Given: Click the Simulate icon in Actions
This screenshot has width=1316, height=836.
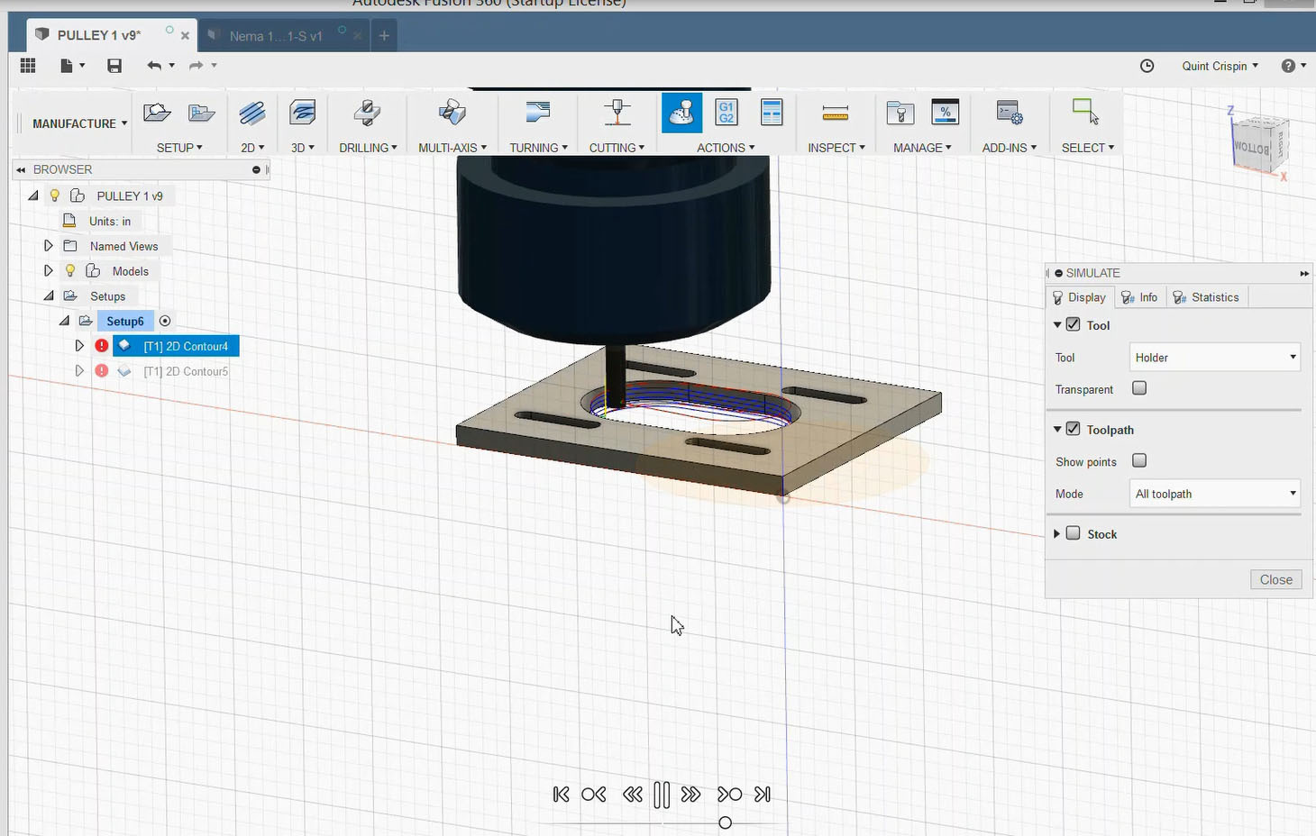Looking at the screenshot, I should coord(681,114).
